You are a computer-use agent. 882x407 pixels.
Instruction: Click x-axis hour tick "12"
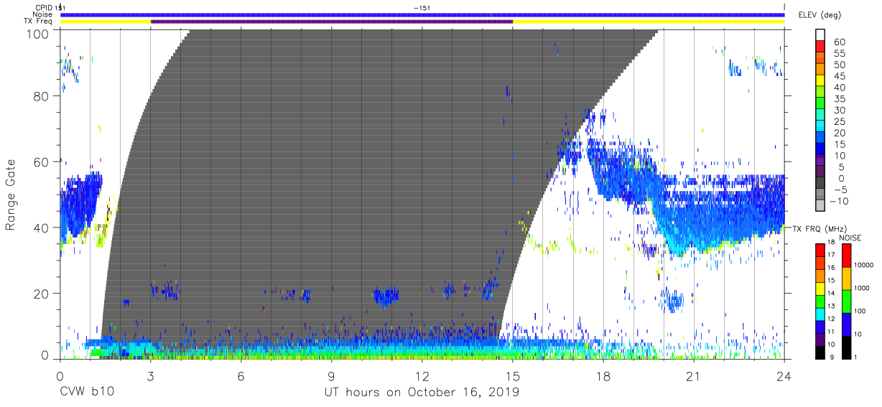[422, 375]
